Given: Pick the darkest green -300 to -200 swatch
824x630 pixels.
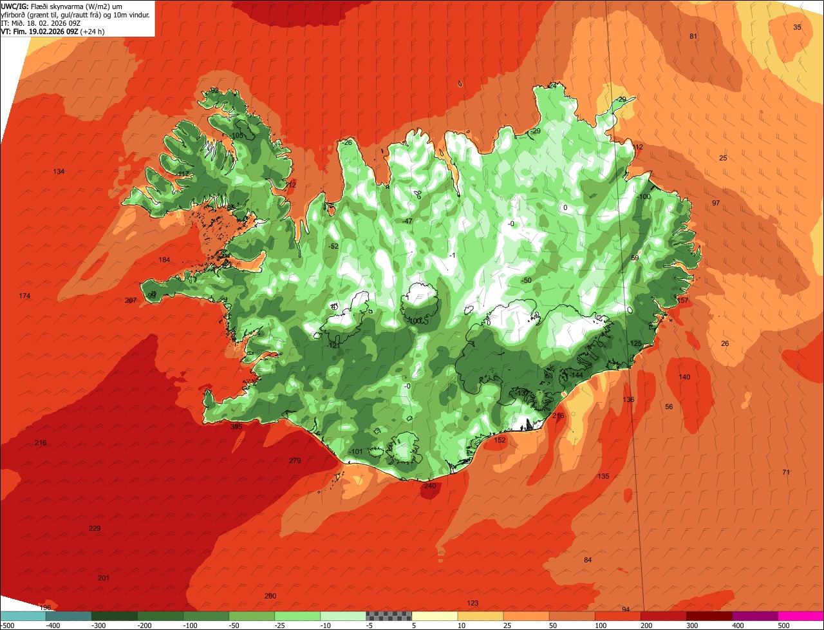Looking at the screenshot, I should [114, 616].
